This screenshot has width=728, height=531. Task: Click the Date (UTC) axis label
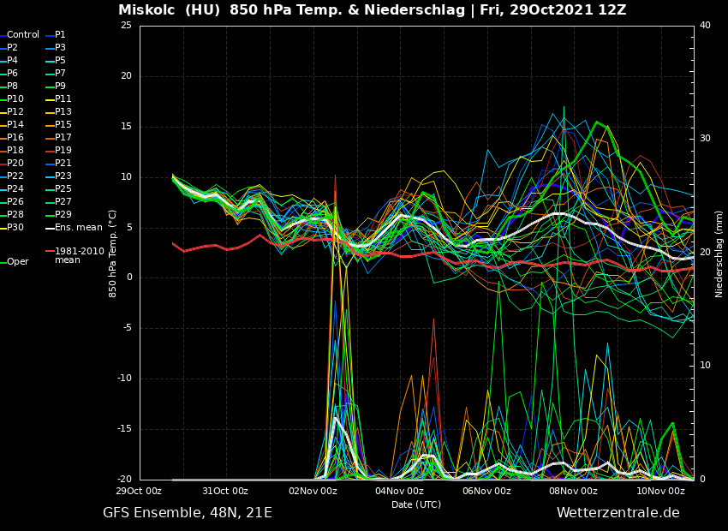point(416,505)
